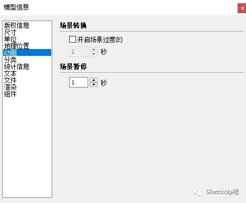Choose 分类 from the list
Viewport: 246px width, 203px height.
10,60
